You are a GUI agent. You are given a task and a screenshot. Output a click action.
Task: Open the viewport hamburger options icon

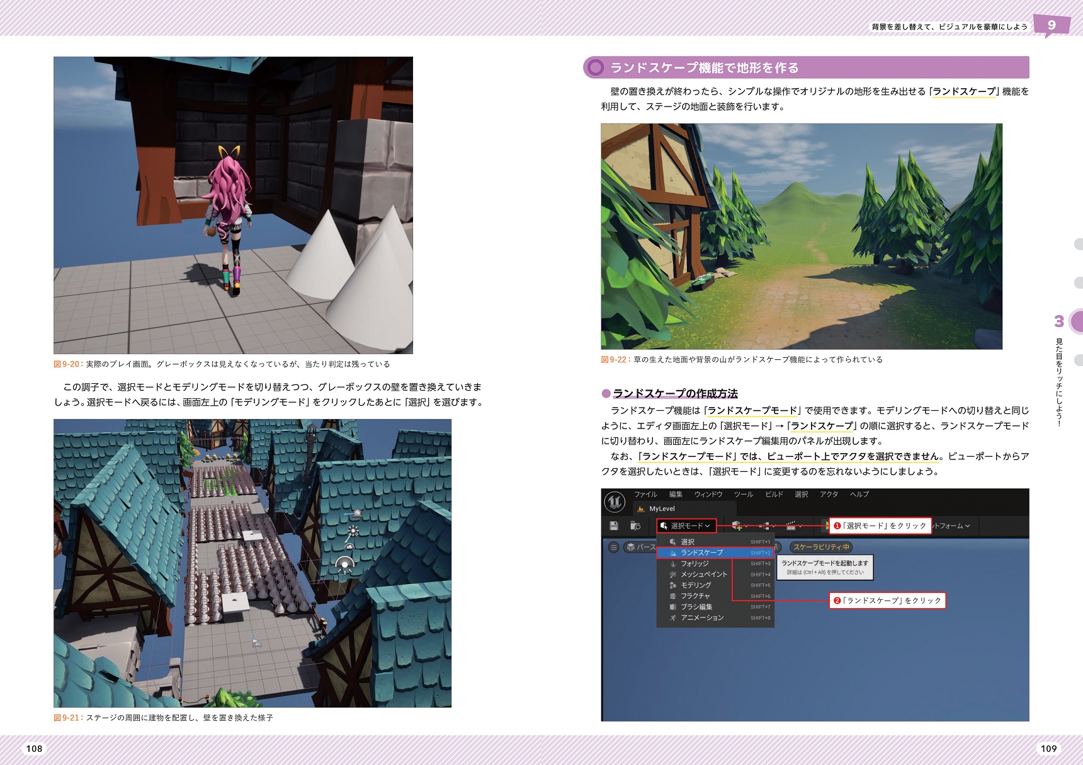point(613,547)
